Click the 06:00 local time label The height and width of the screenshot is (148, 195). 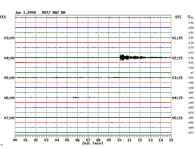coord(9,98)
